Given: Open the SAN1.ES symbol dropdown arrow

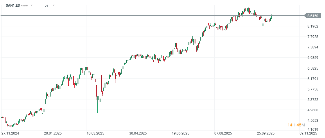Looking at the screenshot, I should point(32,6).
